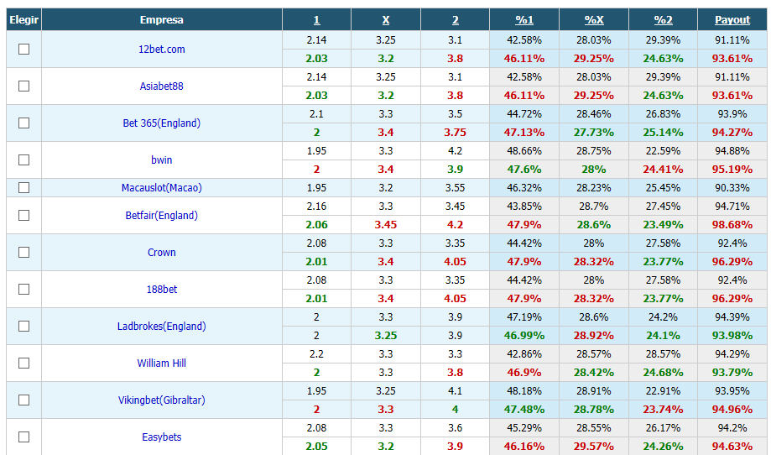
Task: Click bwin payout value 95.19%
Action: [x=732, y=170]
